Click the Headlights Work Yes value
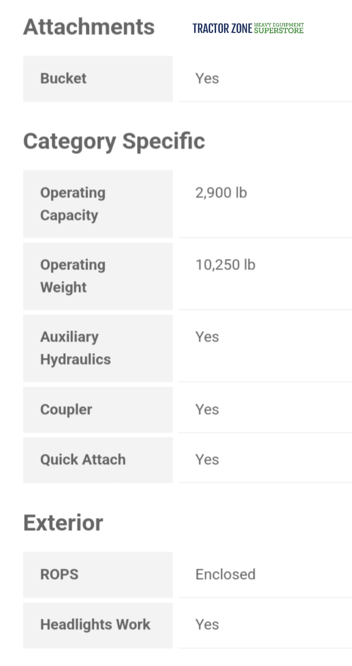This screenshot has width=352, height=666. (x=207, y=624)
